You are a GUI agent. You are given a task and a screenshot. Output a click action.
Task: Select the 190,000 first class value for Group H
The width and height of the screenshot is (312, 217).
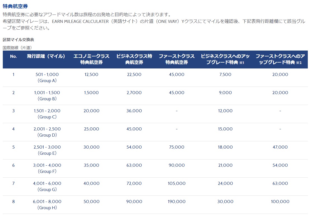click(177, 201)
